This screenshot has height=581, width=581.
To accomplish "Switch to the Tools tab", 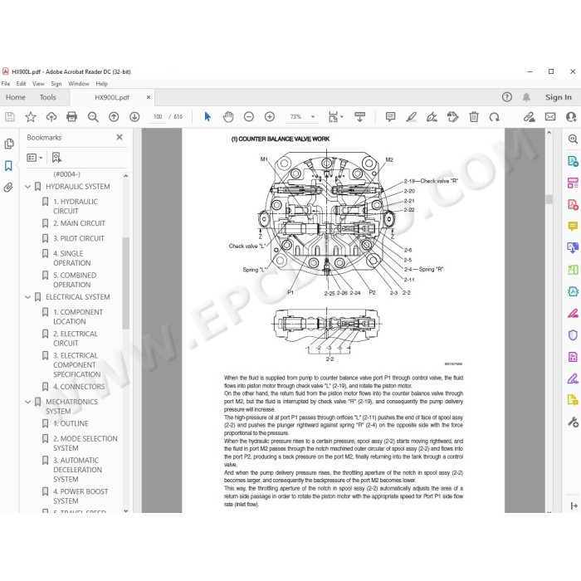I will (x=48, y=97).
